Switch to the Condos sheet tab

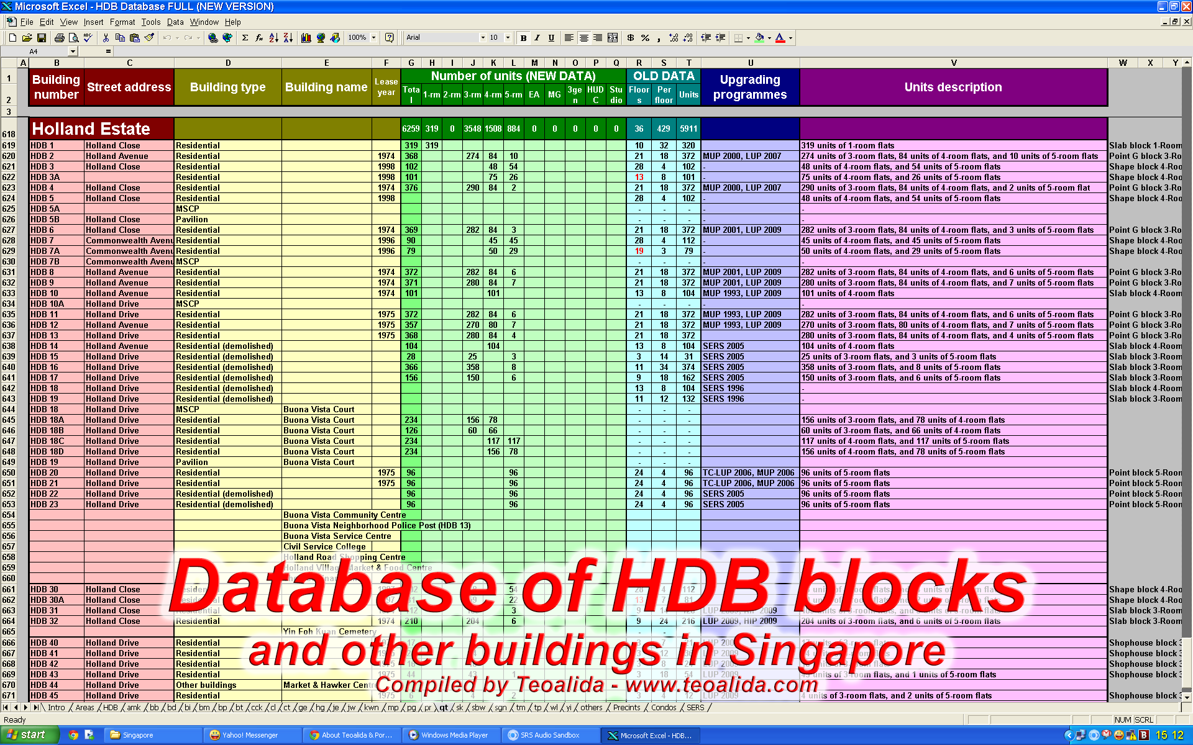[x=664, y=708]
